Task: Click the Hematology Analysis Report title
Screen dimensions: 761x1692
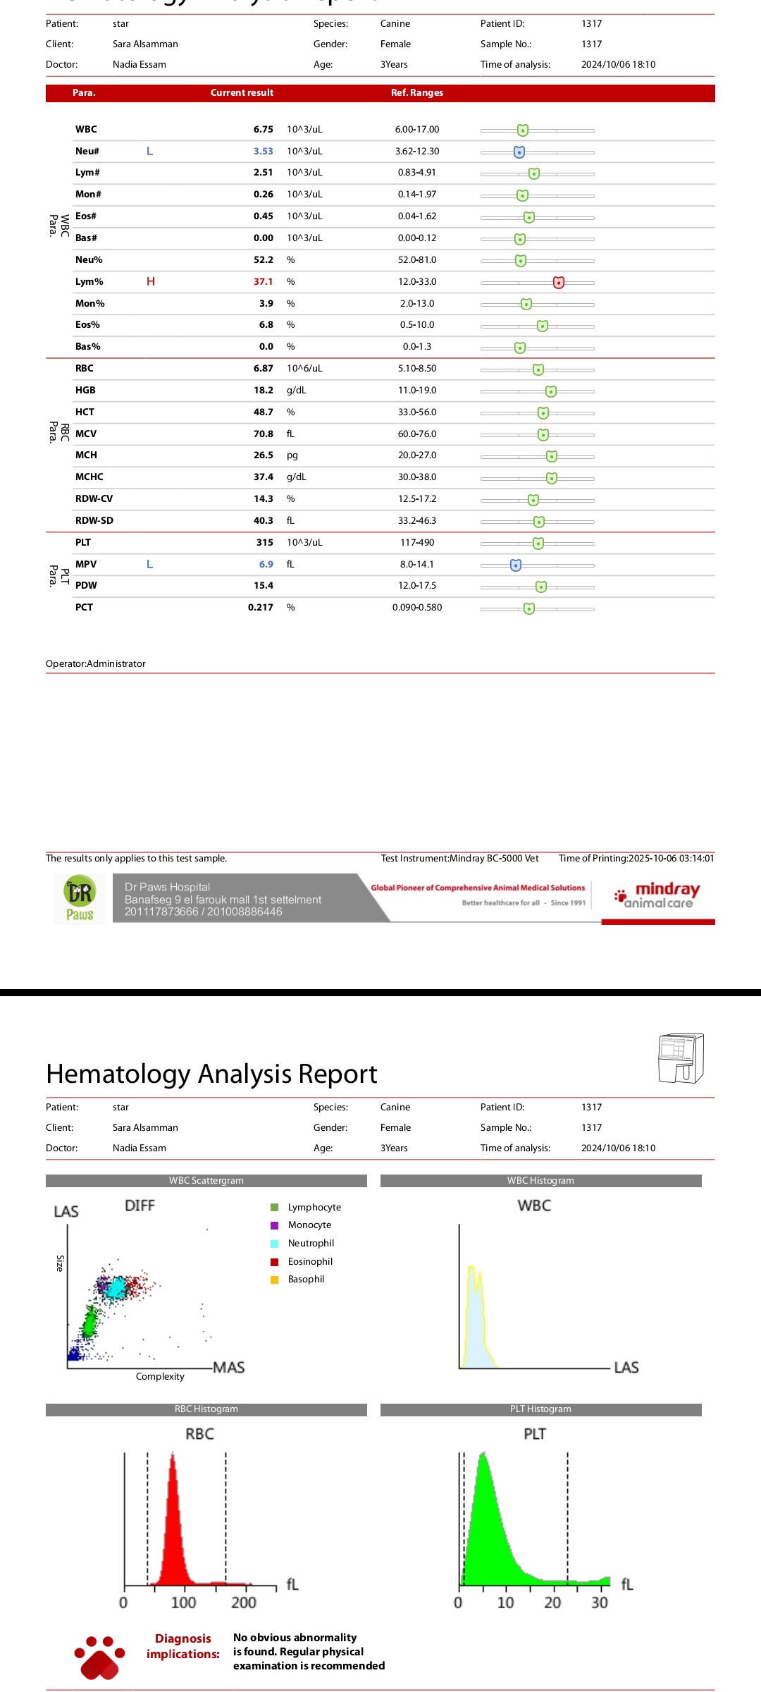Action: [211, 1074]
